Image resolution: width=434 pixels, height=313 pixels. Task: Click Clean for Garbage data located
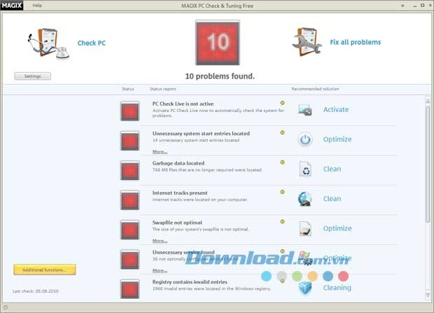(332, 169)
